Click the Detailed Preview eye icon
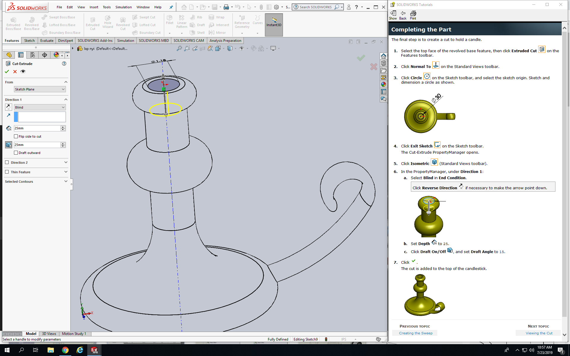570x356 pixels. click(x=23, y=71)
